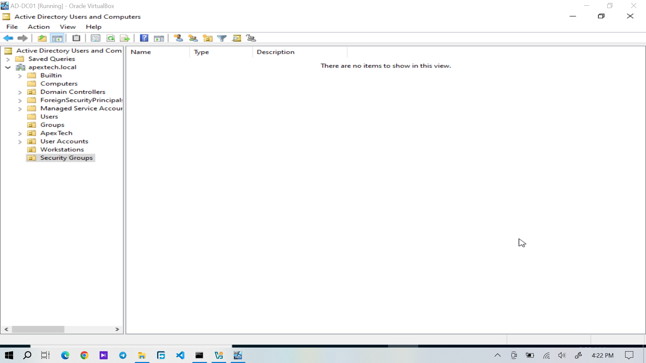Open Visual Studio Code from the taskbar
The image size is (646, 363).
(180, 355)
